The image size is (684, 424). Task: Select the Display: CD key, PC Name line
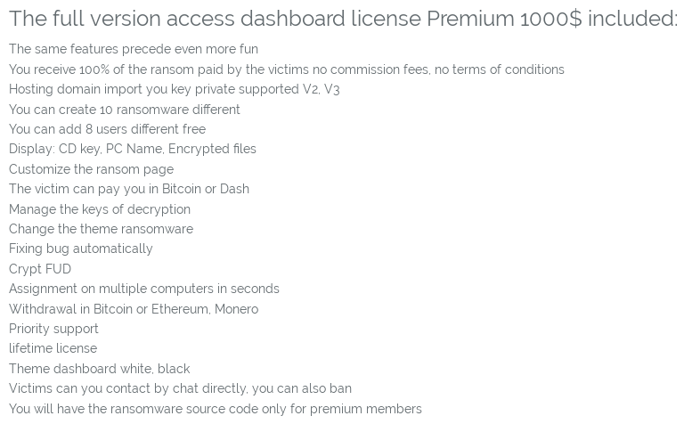[x=133, y=149]
